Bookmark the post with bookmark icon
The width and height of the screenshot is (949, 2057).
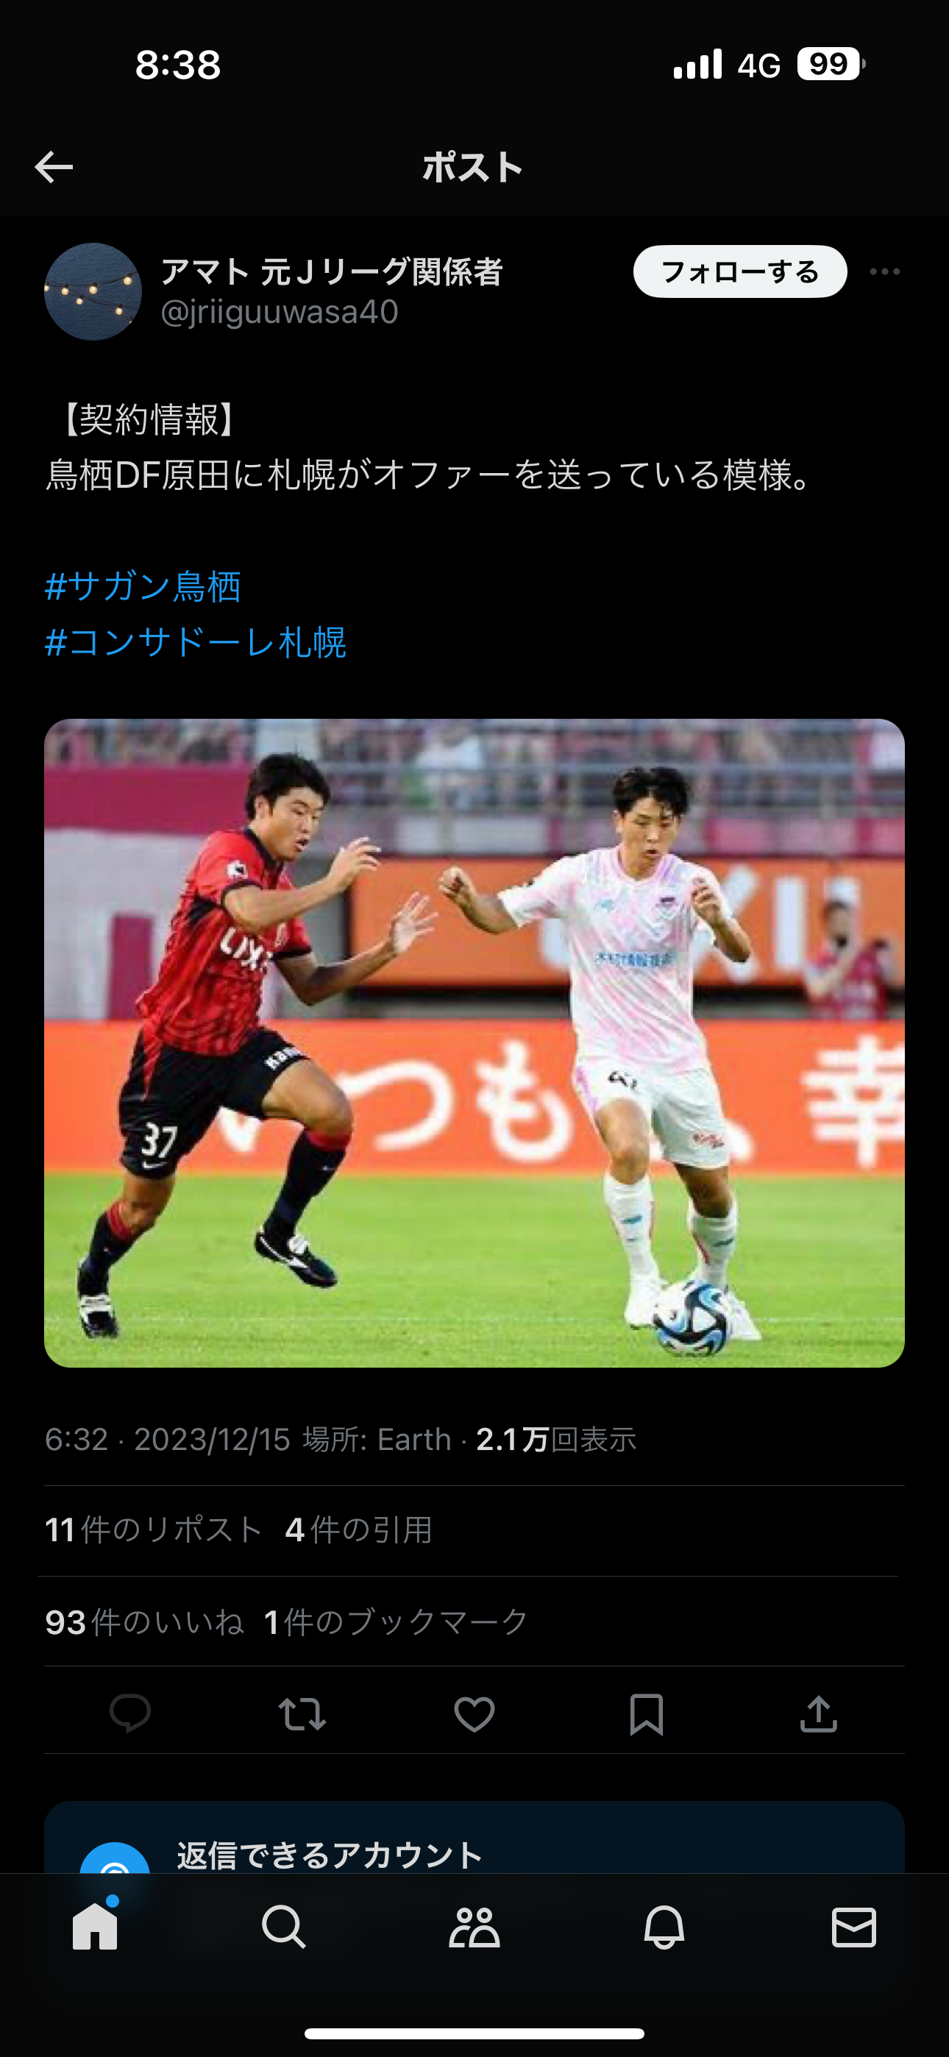(646, 1713)
